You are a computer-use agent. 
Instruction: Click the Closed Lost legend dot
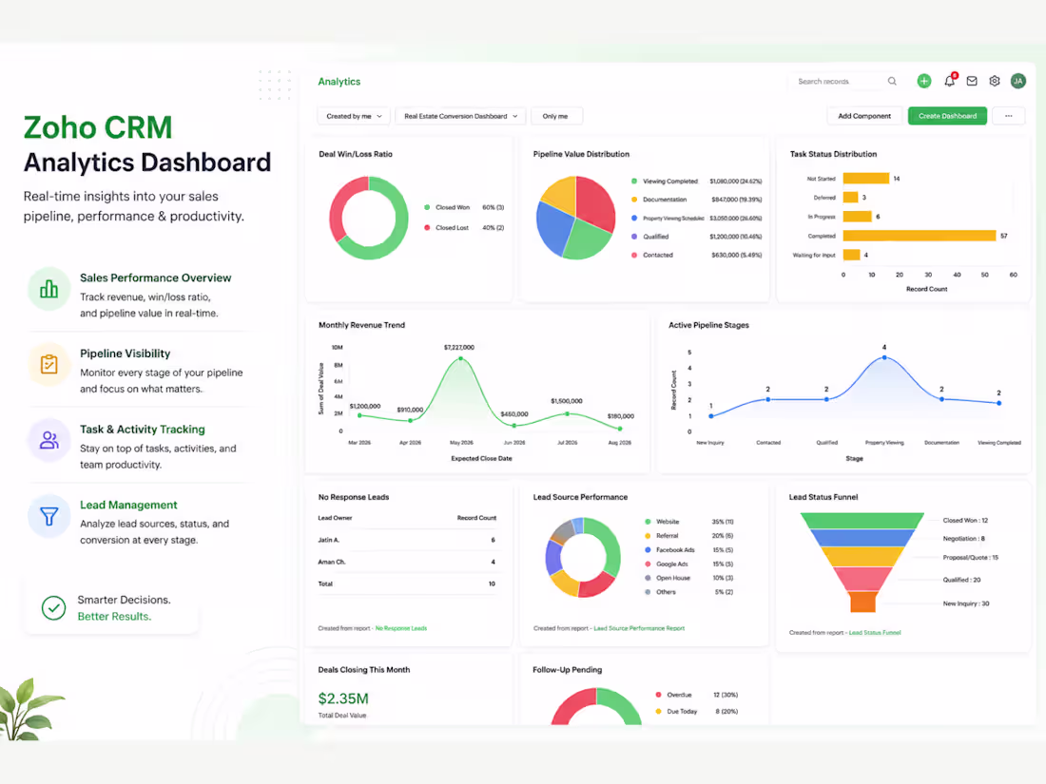[x=427, y=227]
